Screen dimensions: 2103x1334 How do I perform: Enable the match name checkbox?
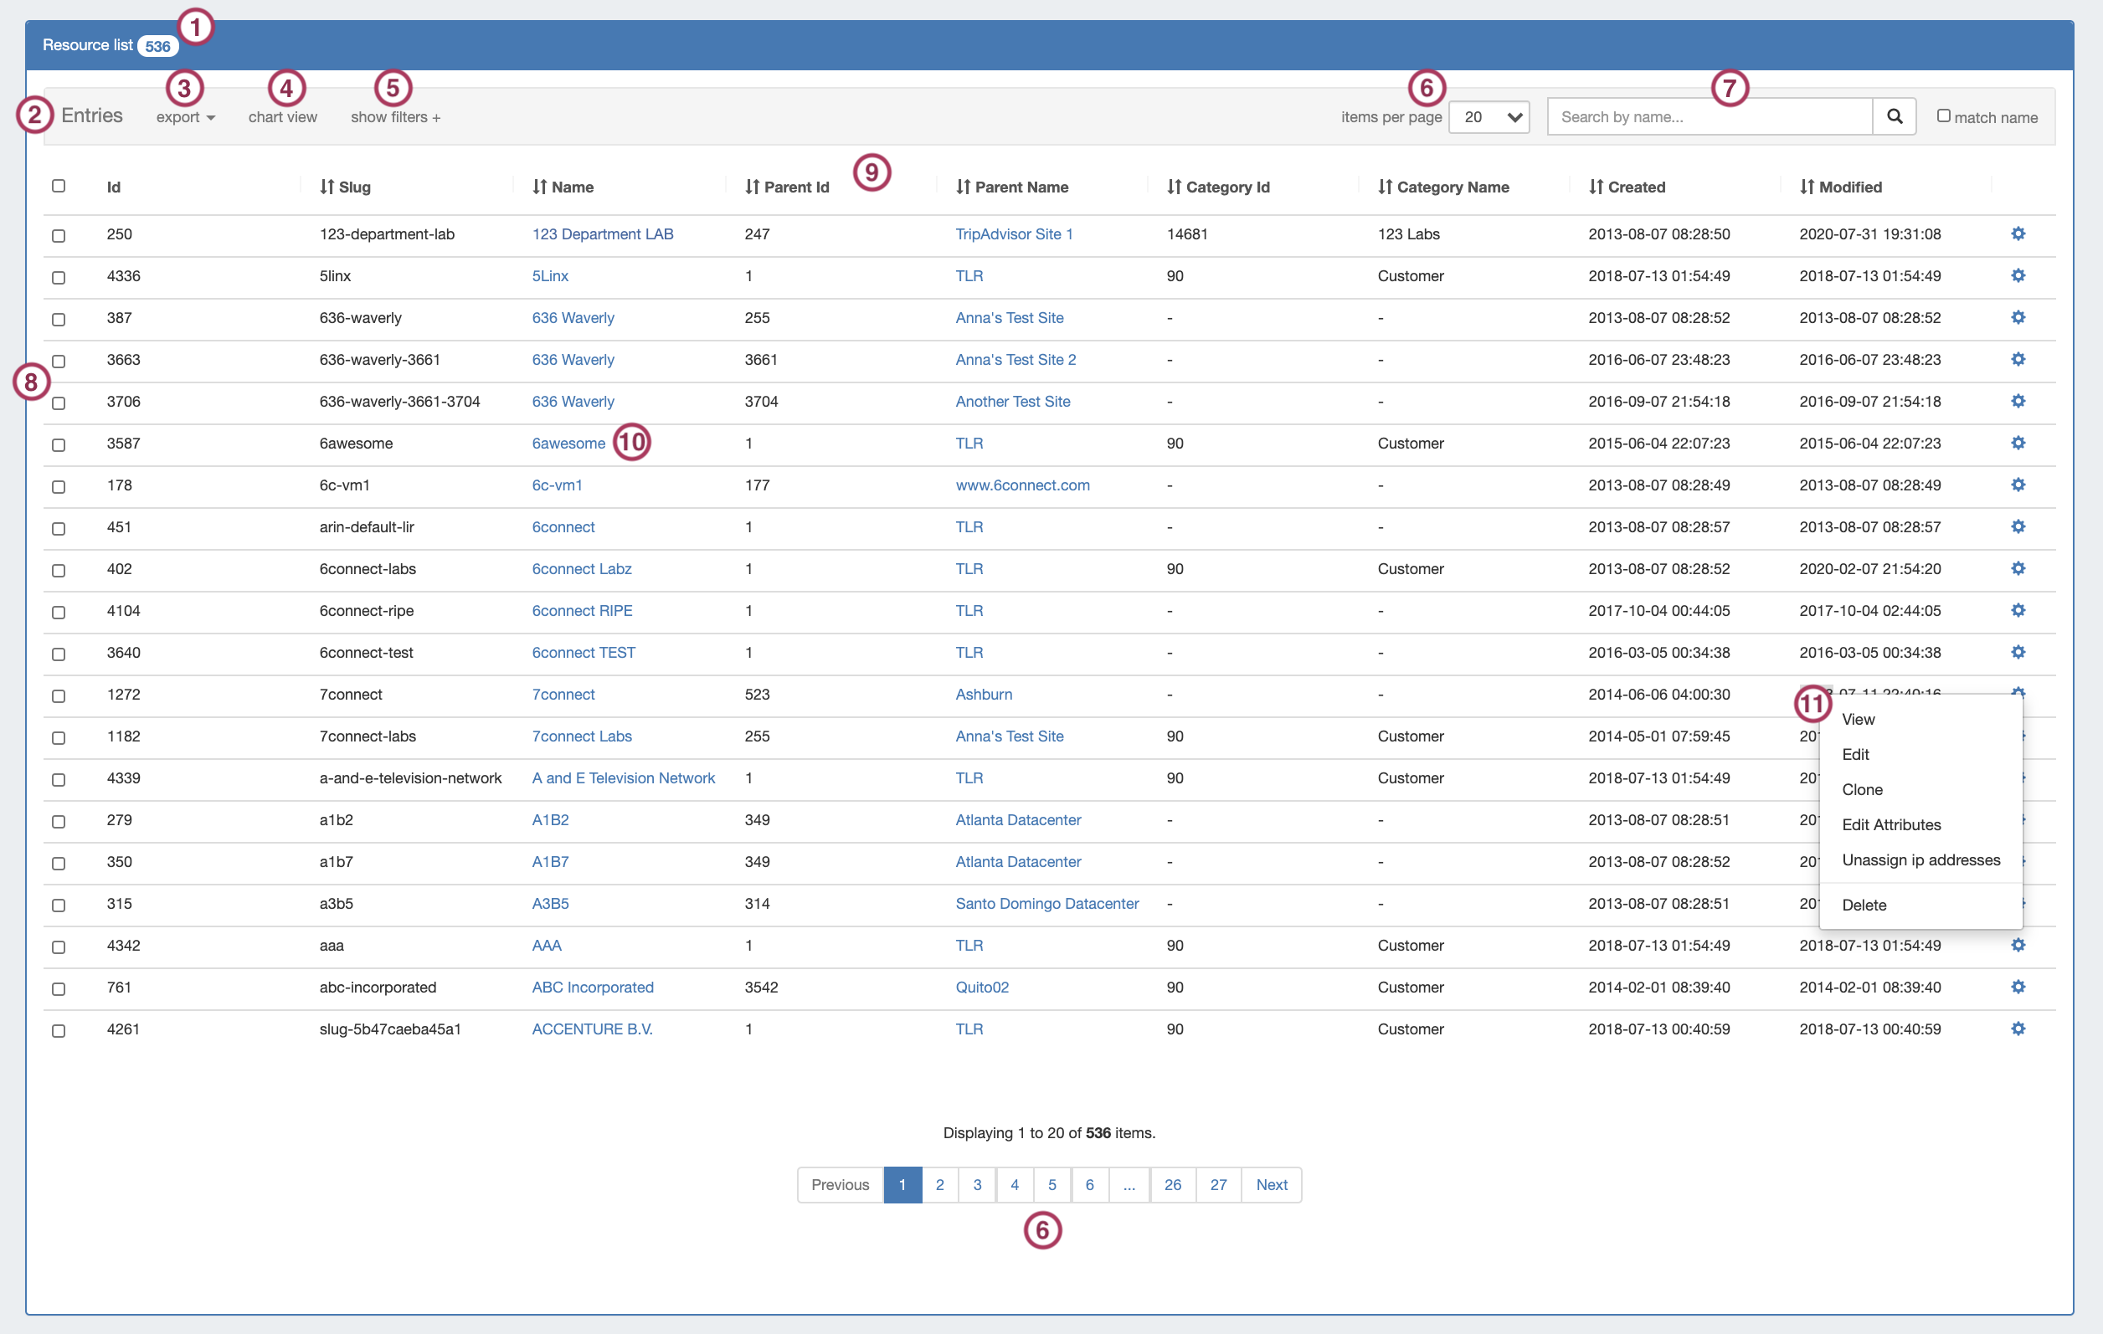1943,116
